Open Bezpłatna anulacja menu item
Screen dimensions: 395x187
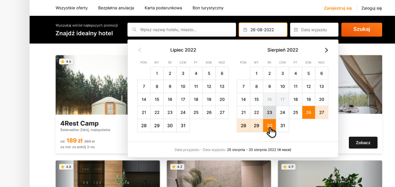tap(116, 8)
